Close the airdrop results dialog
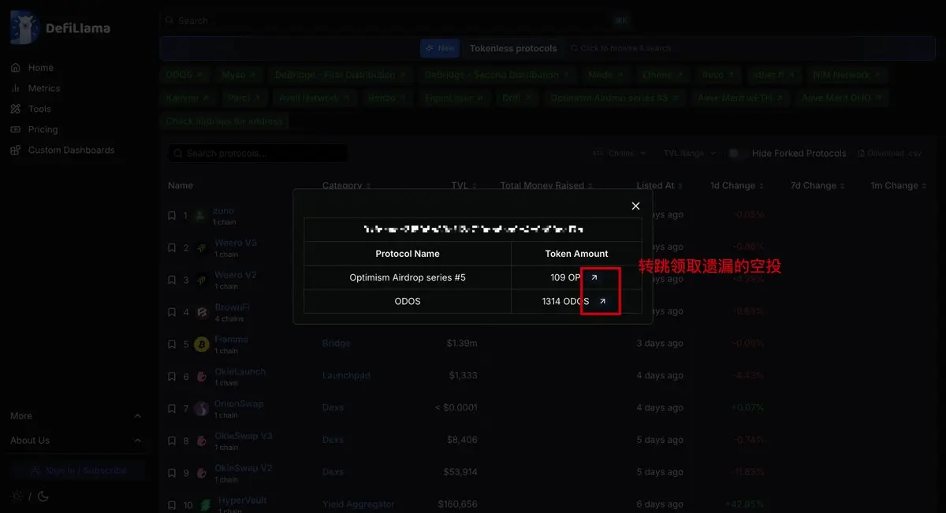The image size is (946, 513). pos(636,206)
